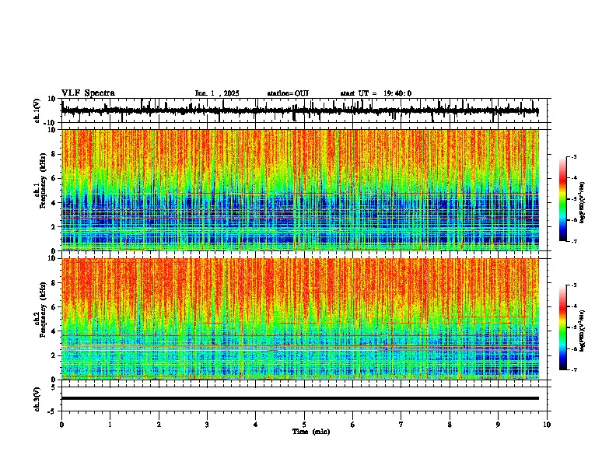Click the "8" kHz tick on ch.2 frequency axis
616x476 pixels.
pyautogui.click(x=54, y=283)
